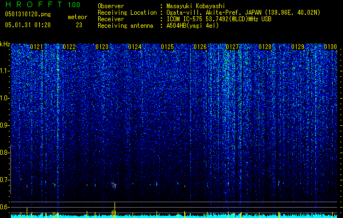Click the 1.1 frequency axis label
The height and width of the screenshot is (218, 343).
[4, 71]
